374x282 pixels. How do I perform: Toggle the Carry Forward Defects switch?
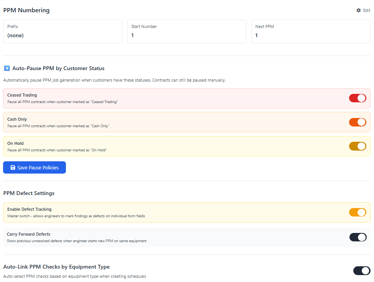[358, 237]
